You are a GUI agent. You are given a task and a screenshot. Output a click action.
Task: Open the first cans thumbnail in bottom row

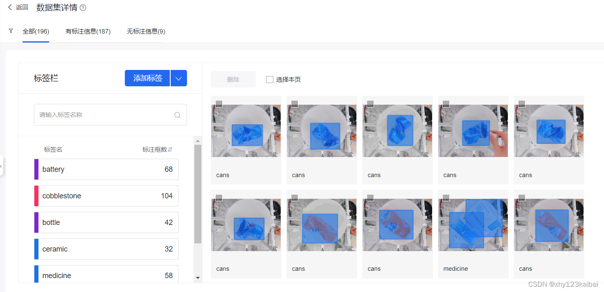pos(246,225)
